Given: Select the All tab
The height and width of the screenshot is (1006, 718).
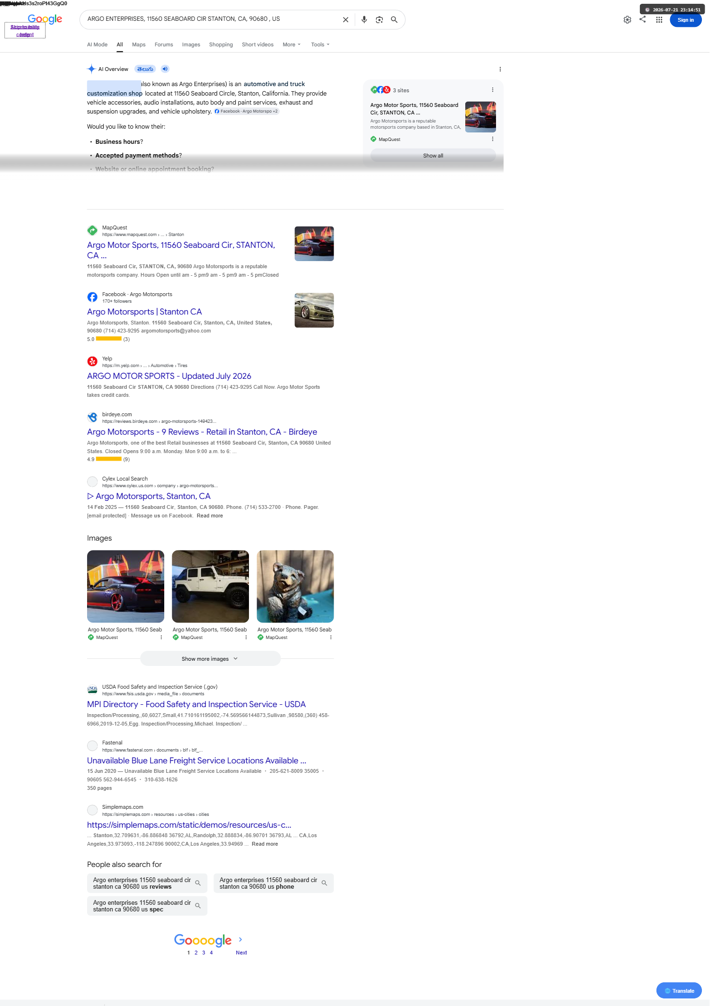Looking at the screenshot, I should point(120,44).
